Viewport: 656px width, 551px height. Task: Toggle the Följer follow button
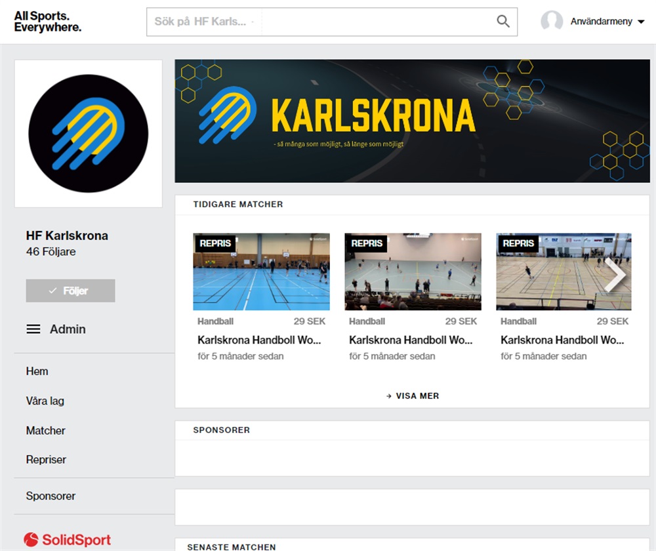[70, 291]
